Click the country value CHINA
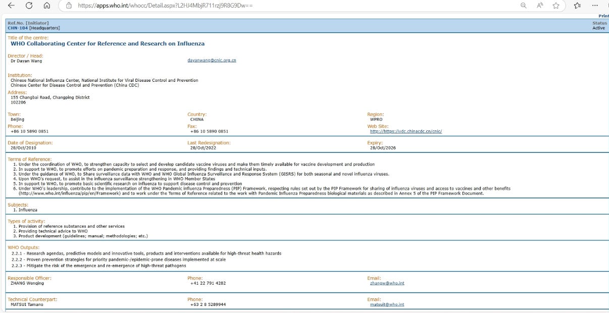 (x=197, y=120)
